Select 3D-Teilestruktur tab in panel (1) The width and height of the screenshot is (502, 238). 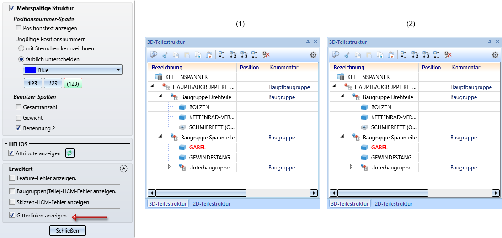168,203
